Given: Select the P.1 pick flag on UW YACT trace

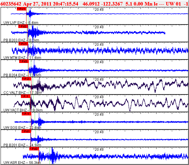Looking at the screenshot, I should 26,96.
